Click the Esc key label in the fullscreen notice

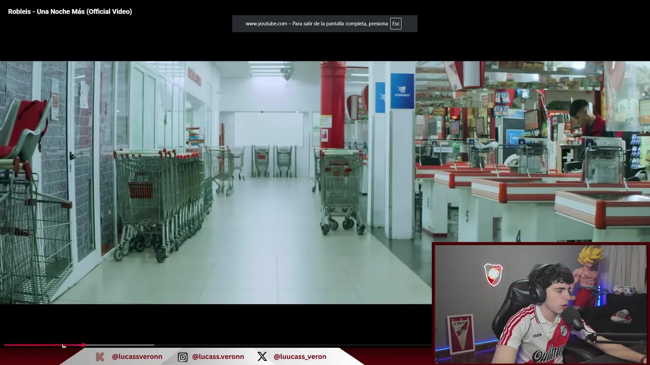coord(396,23)
